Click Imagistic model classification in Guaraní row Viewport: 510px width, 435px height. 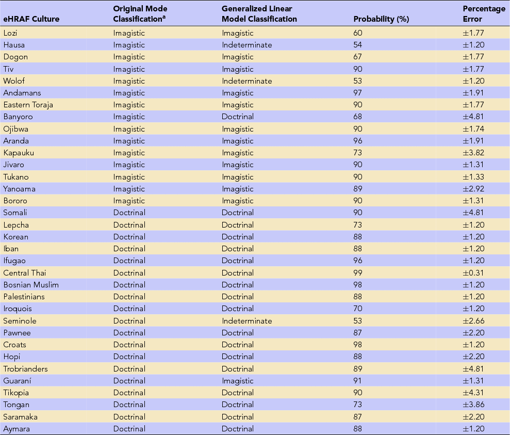[x=237, y=381]
